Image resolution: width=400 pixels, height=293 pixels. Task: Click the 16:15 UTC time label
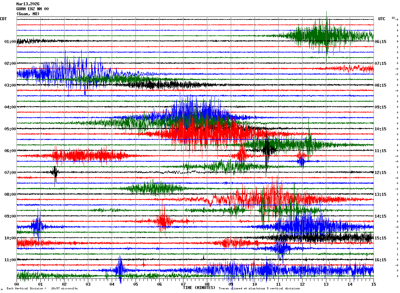point(380,260)
